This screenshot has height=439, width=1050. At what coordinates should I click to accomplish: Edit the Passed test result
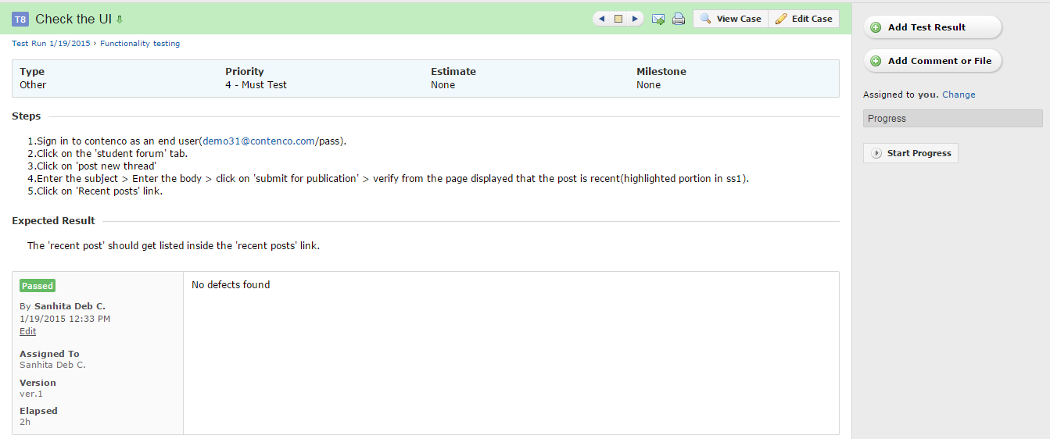28,331
